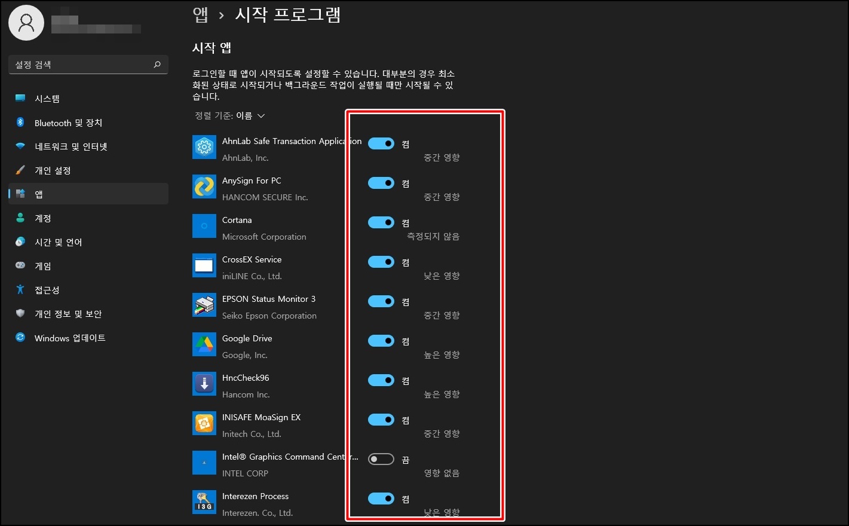Open 개인 정보 및 보안 settings
Image resolution: width=849 pixels, height=526 pixels.
[88, 314]
